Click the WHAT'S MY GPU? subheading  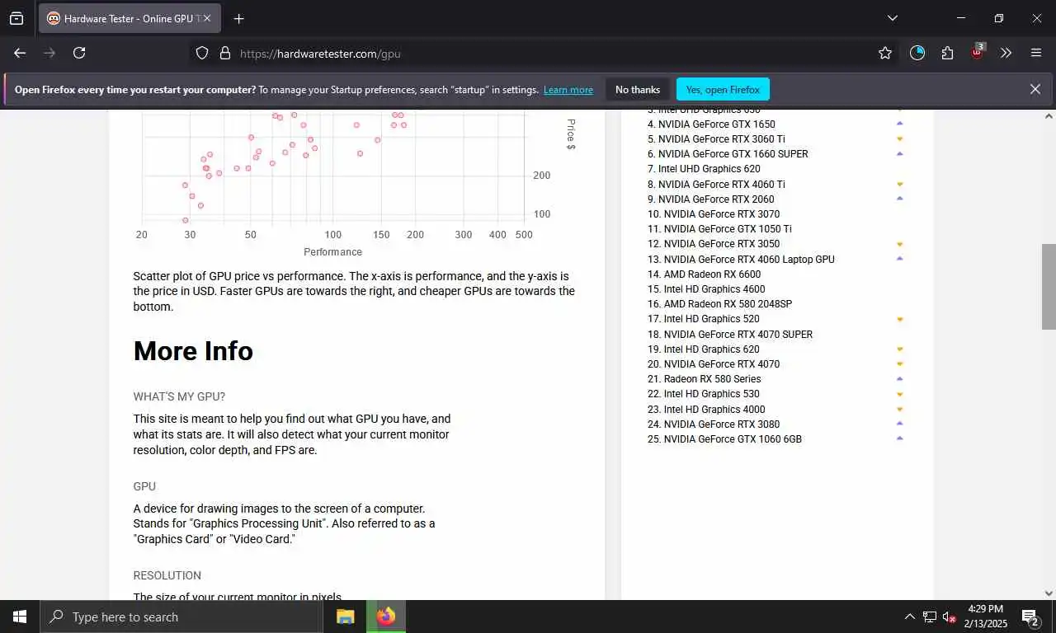click(x=179, y=396)
